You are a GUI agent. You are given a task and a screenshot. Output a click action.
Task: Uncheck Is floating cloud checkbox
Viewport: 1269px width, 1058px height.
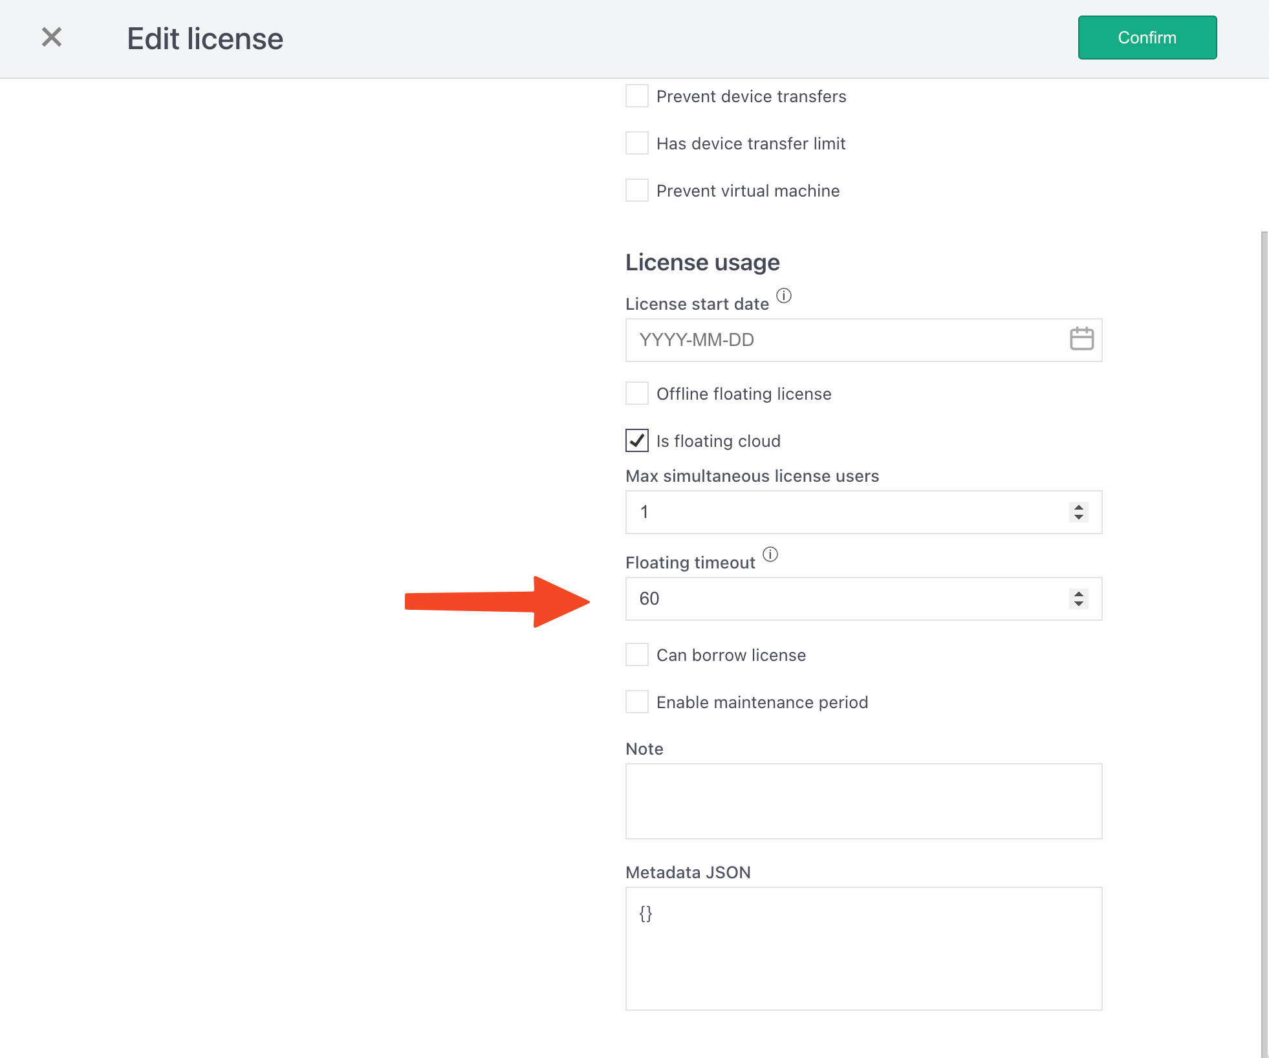(637, 440)
